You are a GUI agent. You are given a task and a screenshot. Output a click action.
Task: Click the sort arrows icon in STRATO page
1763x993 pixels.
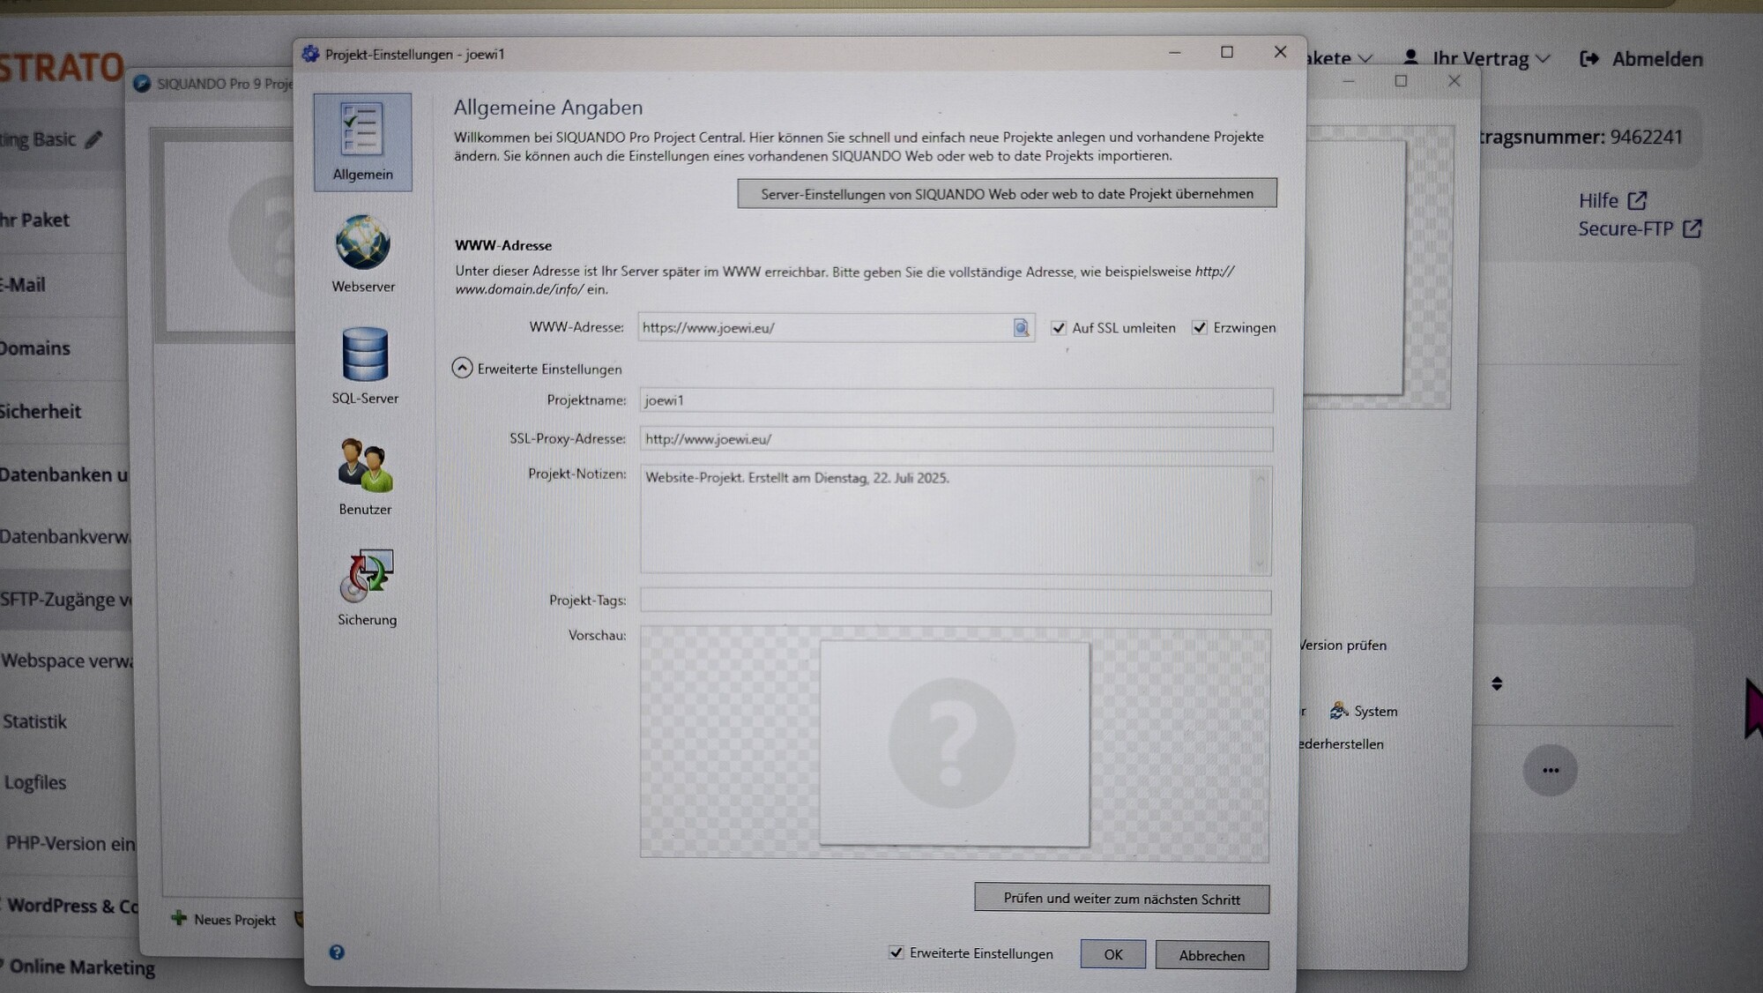point(1497,683)
